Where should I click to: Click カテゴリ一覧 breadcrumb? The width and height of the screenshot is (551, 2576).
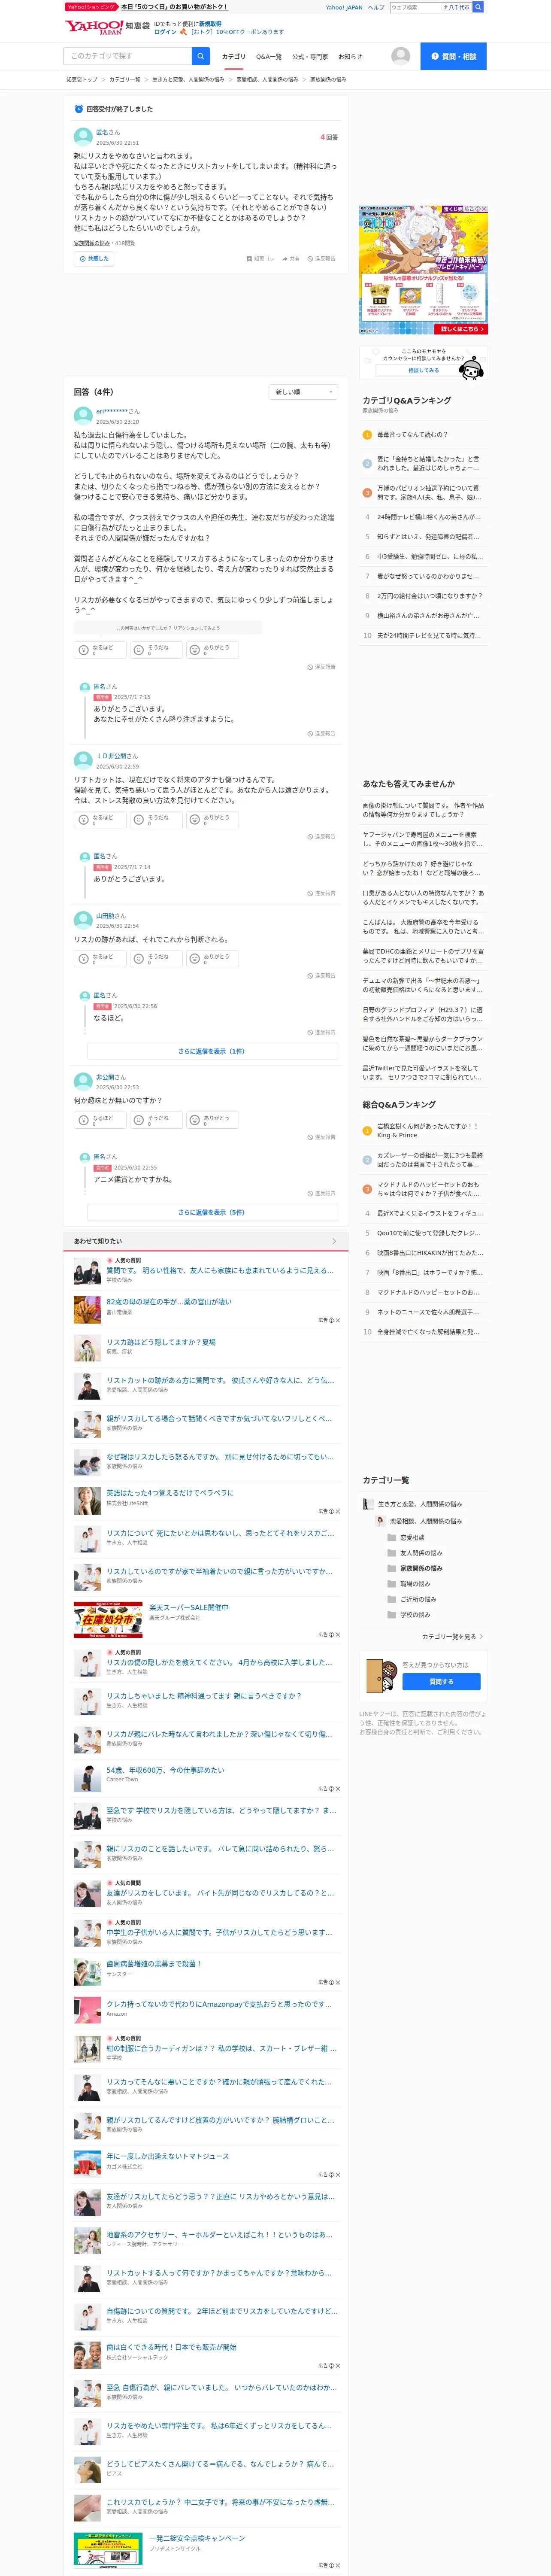click(125, 79)
